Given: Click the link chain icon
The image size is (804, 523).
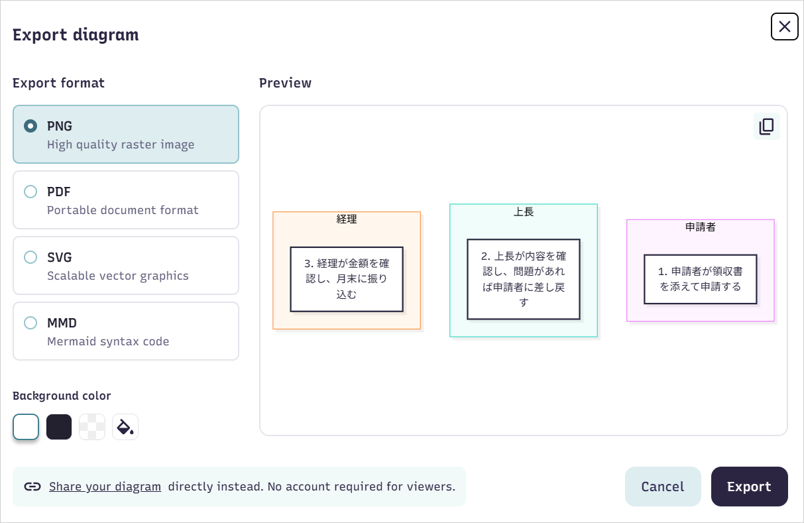Looking at the screenshot, I should point(32,487).
